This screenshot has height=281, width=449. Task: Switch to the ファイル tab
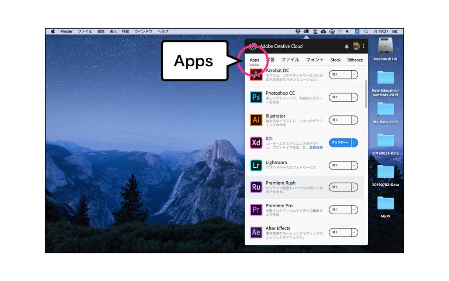point(290,60)
